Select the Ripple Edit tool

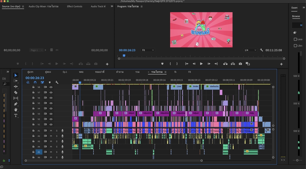pyautogui.click(x=16, y=87)
